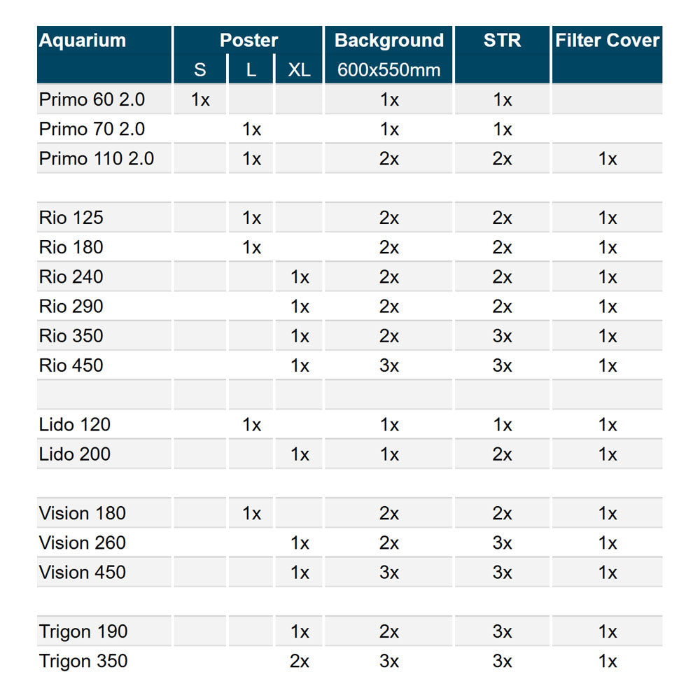
Task: Click the Filter Cover header
Action: [607, 41]
